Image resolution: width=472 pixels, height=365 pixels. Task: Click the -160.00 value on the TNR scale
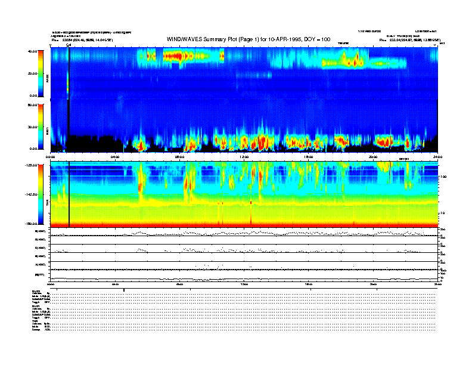pos(32,224)
